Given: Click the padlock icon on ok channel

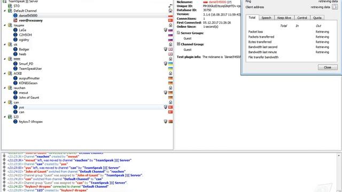Looking at the screenshot, I should pos(170,44).
